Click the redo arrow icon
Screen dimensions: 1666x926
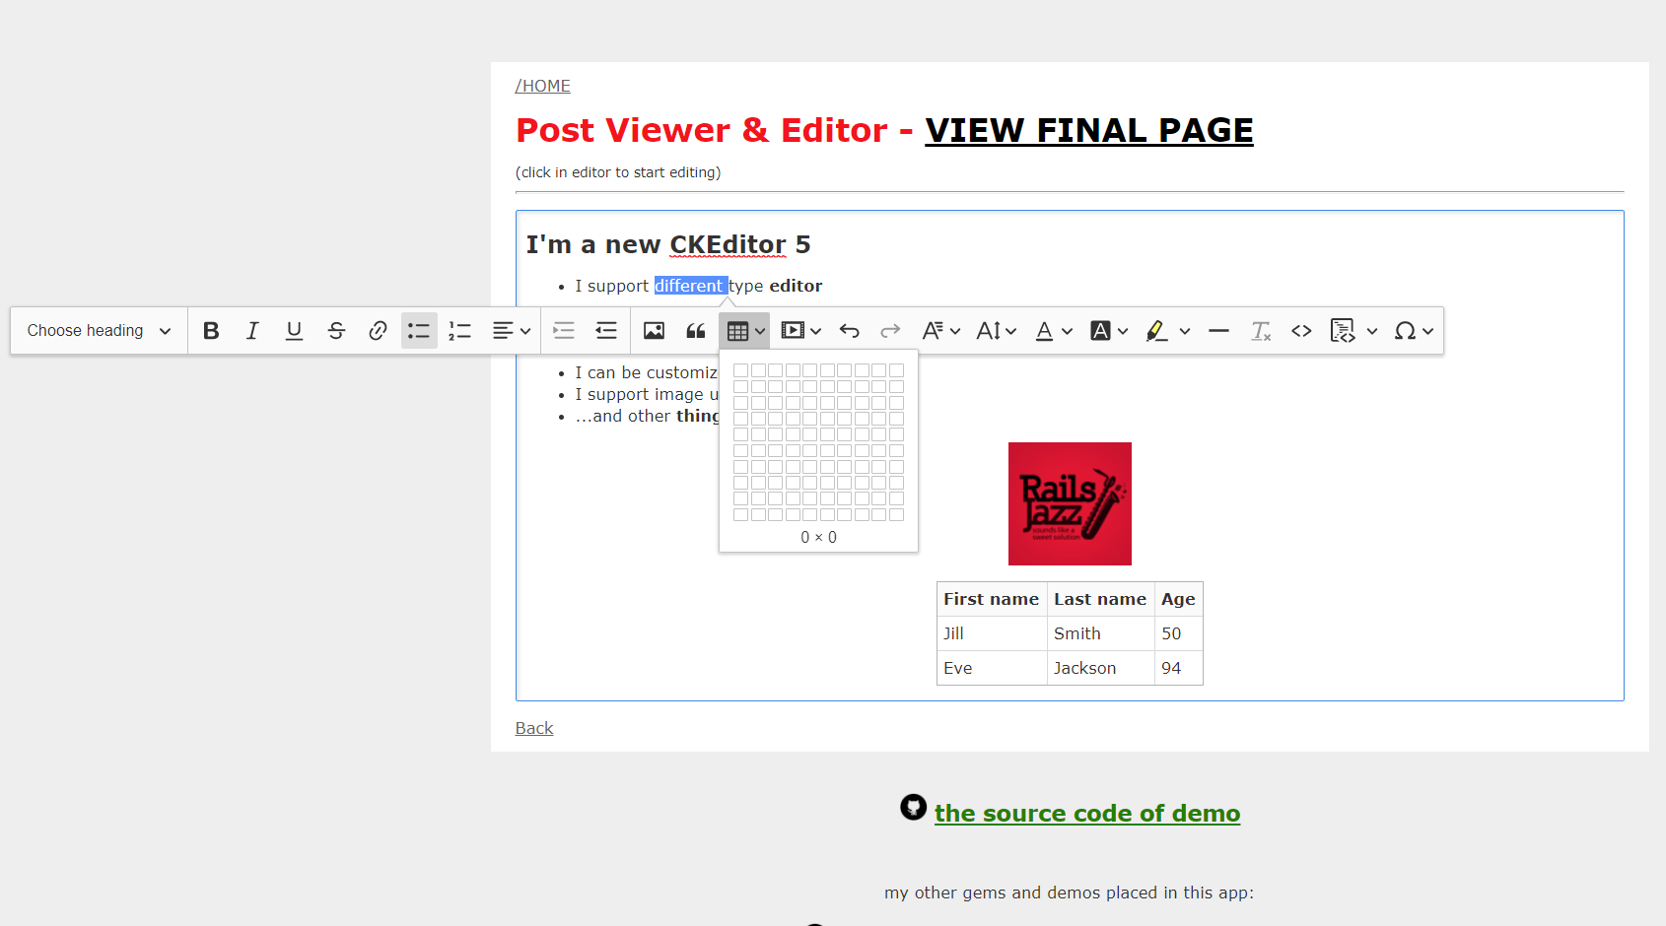tap(891, 331)
